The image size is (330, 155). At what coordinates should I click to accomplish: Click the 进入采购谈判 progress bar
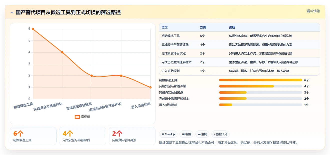pos(261,105)
